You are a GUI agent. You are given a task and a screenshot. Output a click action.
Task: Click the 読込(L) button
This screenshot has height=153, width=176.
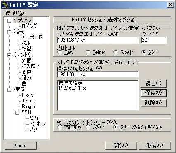(x=154, y=83)
